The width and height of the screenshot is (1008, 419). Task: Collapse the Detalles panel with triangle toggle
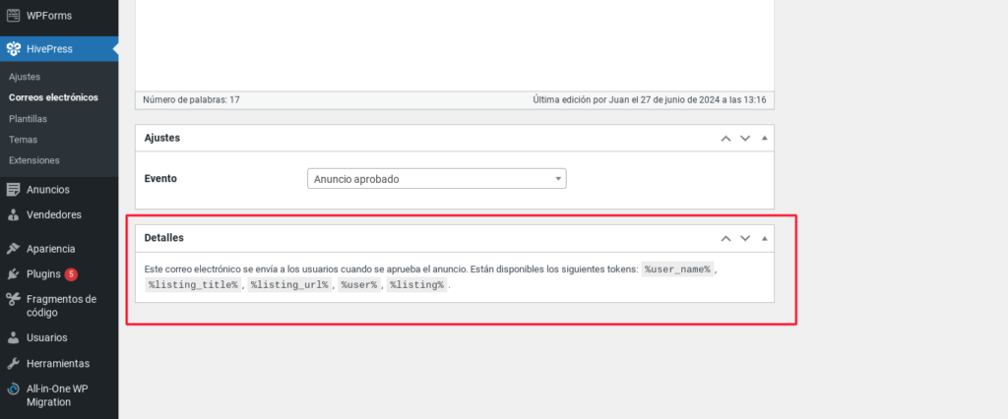pyautogui.click(x=764, y=238)
